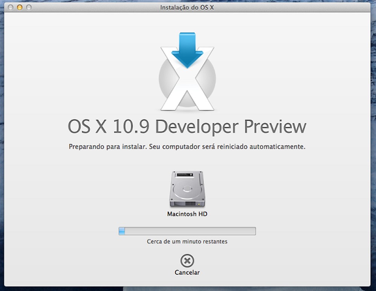Image resolution: width=376 pixels, height=291 pixels.
Task: Select the Macintosh HD drive icon
Action: (187, 189)
